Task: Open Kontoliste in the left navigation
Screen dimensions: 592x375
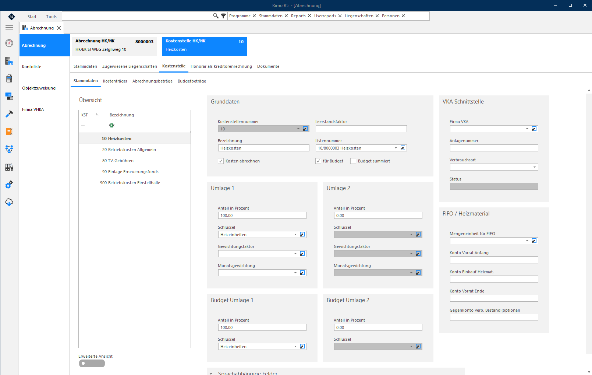Action: tap(45, 67)
